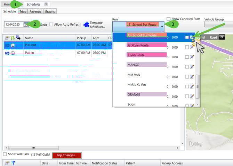
Task: Click the green sort arrows icon
Action: [13, 38]
